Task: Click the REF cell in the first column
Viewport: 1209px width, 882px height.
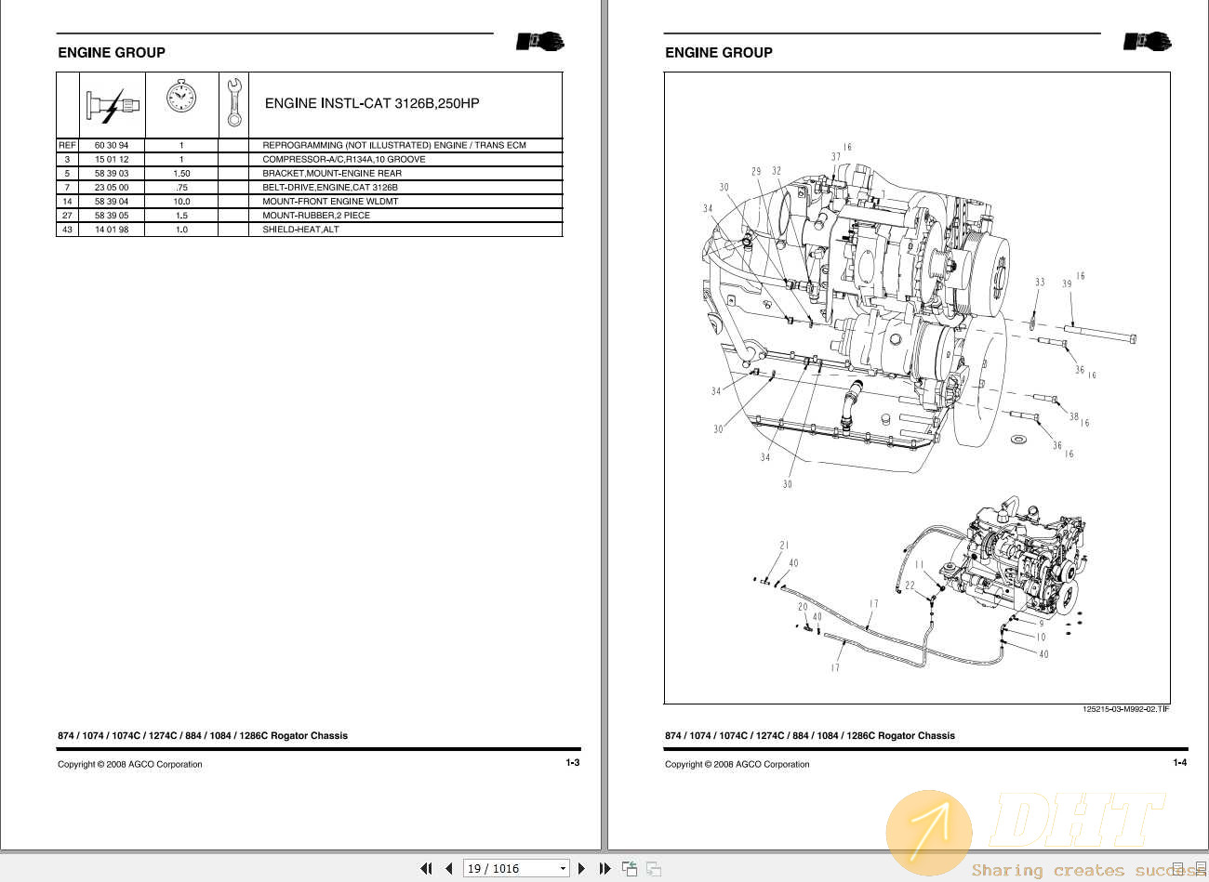Action: point(67,145)
